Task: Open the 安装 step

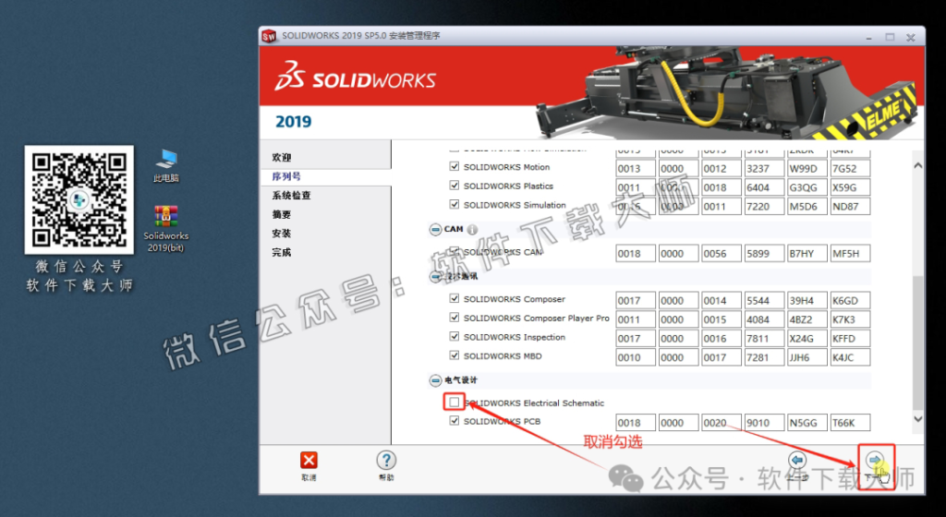Action: click(282, 234)
